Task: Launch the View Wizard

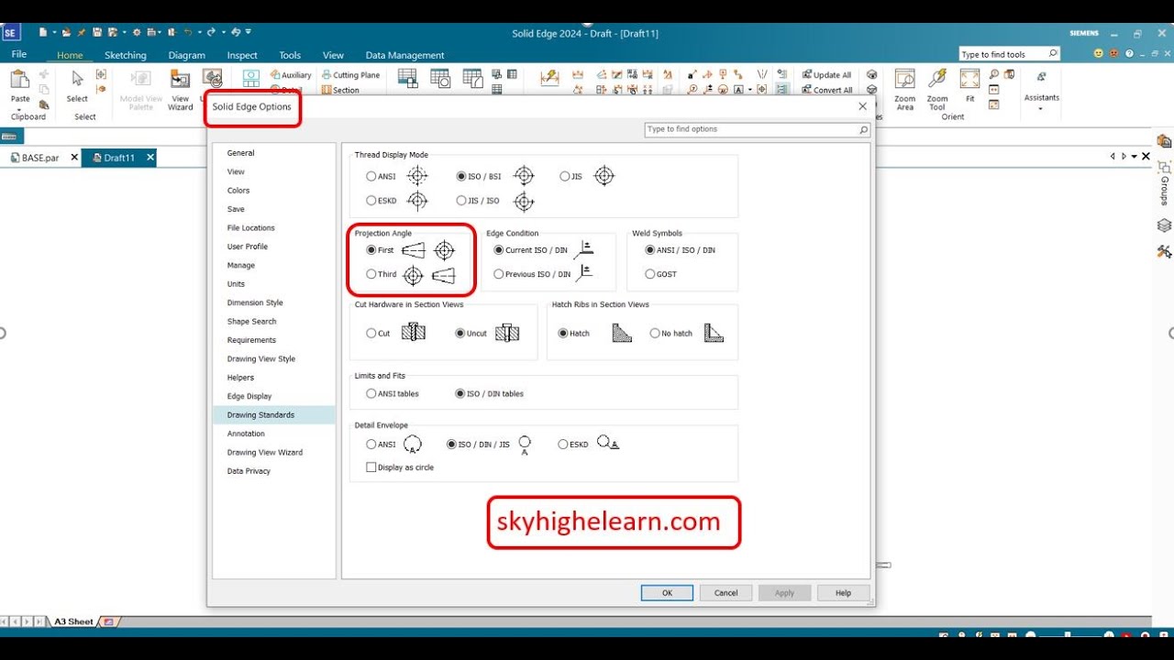Action: pyautogui.click(x=180, y=87)
